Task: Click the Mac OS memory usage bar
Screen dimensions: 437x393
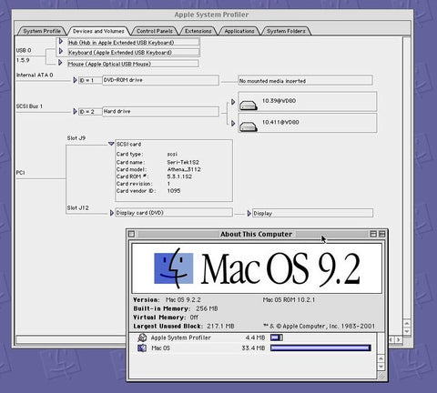Action: click(320, 348)
